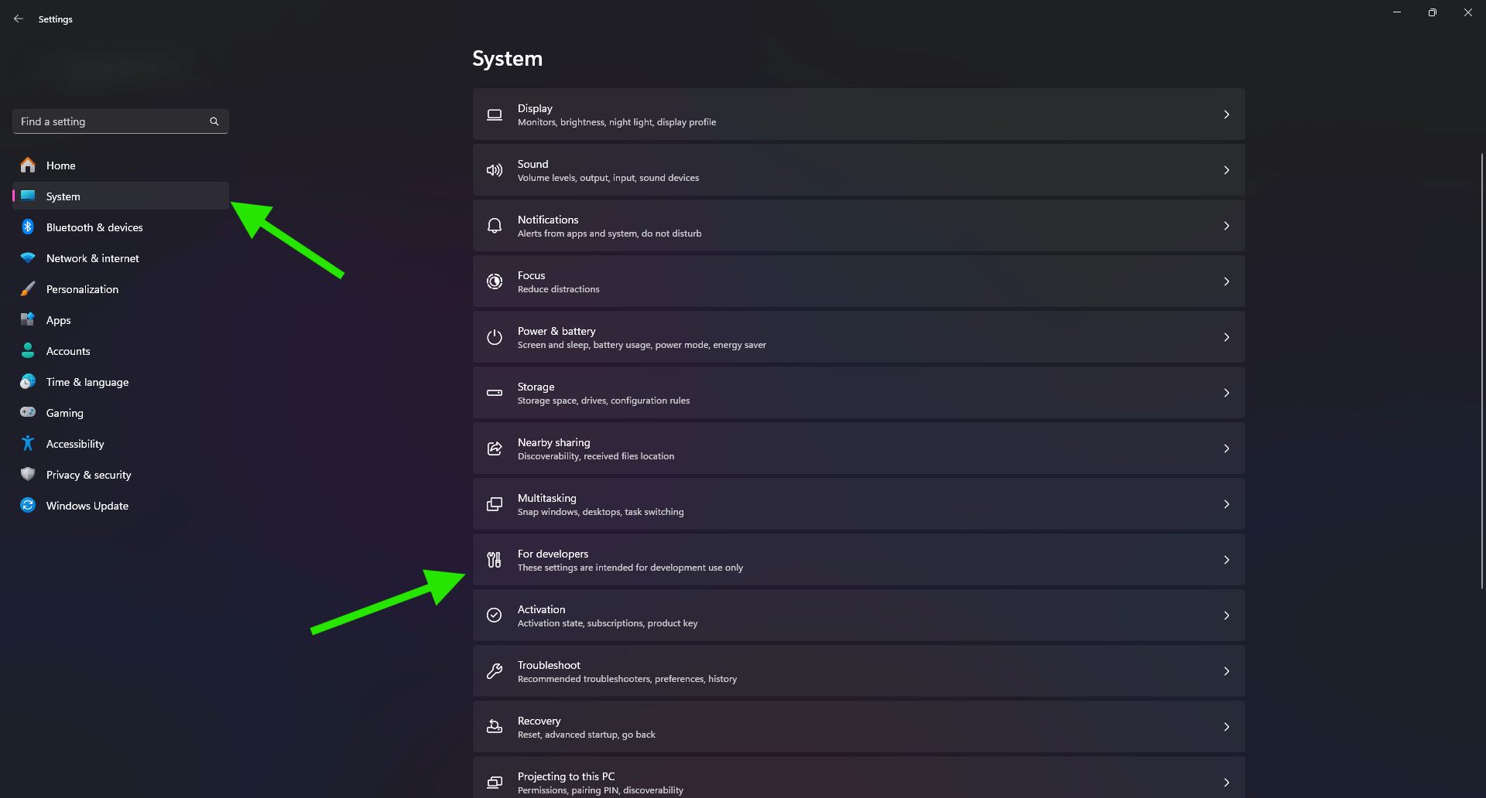
Task: Open Activation via its right chevron
Action: (1227, 616)
